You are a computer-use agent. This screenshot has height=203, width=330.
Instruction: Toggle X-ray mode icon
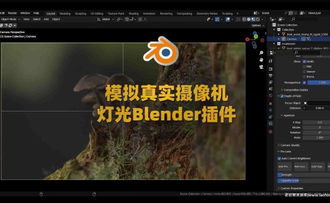(x=238, y=19)
